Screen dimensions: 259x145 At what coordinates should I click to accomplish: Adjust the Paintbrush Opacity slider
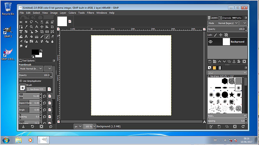(34, 75)
